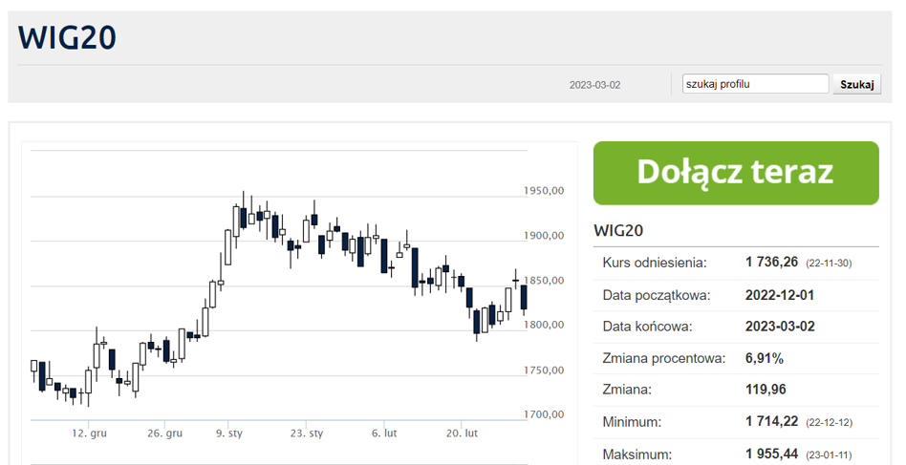Click the 20. lut axis marker
The width and height of the screenshot is (906, 465).
click(x=462, y=433)
